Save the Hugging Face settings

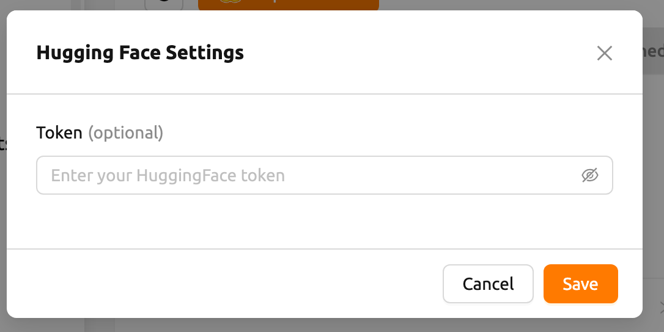[x=580, y=284]
